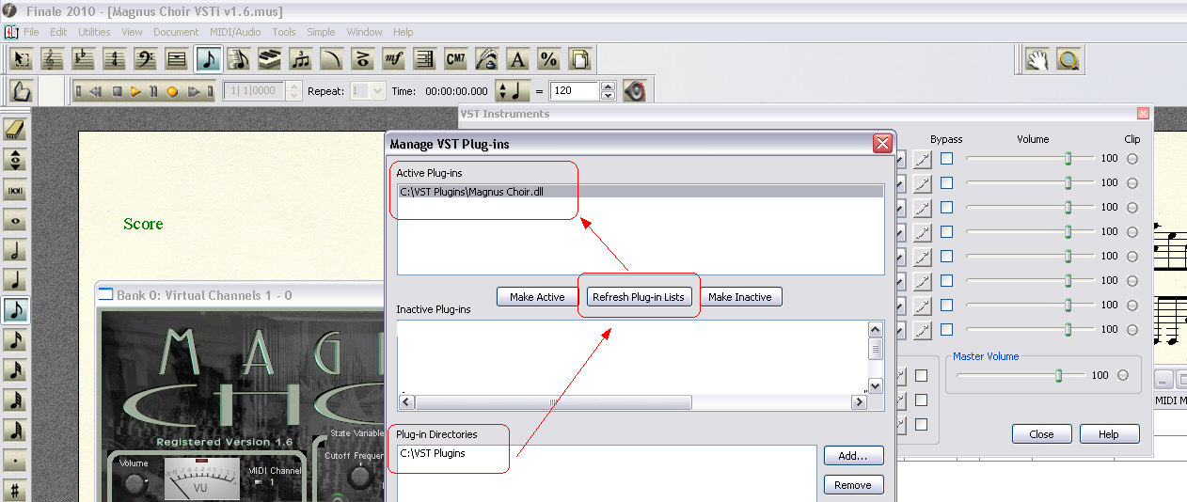
Task: Select the Zoom magnifier tool
Action: point(1068,60)
